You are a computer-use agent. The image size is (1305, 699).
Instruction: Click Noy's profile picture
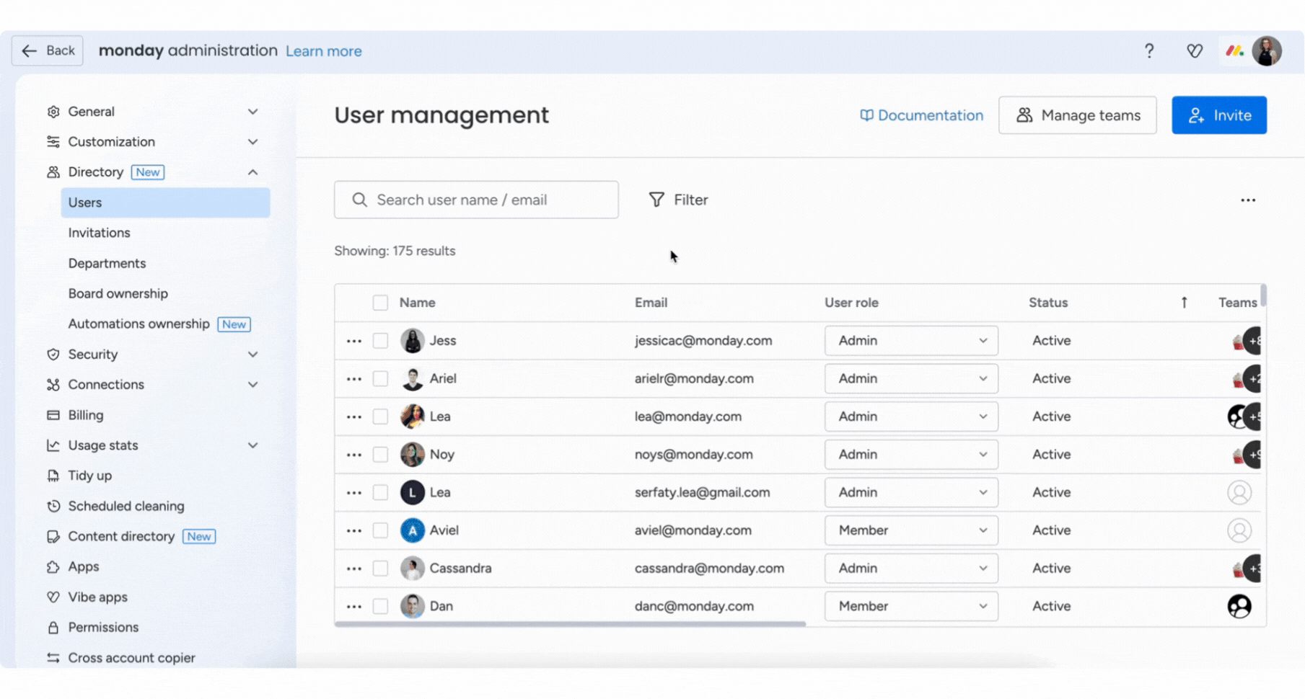pyautogui.click(x=412, y=455)
